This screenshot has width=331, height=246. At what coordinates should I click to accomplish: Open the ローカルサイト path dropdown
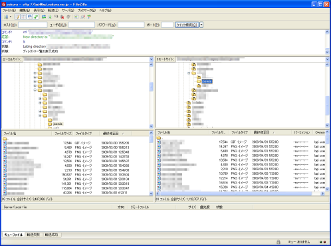coord(152,59)
